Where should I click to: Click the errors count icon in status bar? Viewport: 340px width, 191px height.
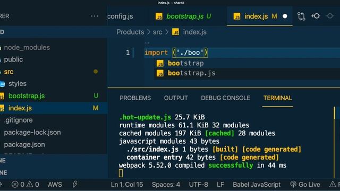point(15,184)
